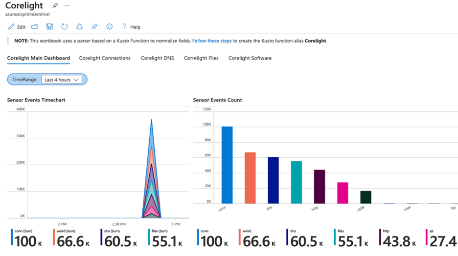Select dns 60.5K count legend item
458x256 pixels.
pos(305,238)
